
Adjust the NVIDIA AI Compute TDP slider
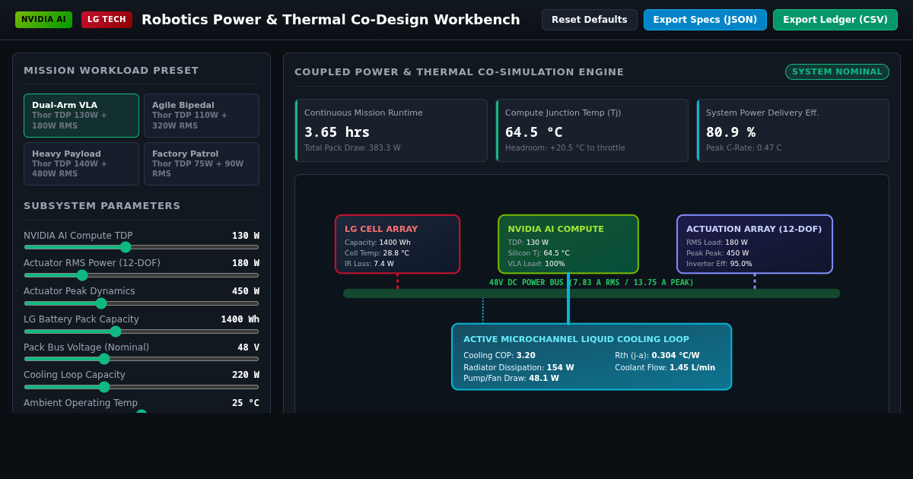coord(142,247)
